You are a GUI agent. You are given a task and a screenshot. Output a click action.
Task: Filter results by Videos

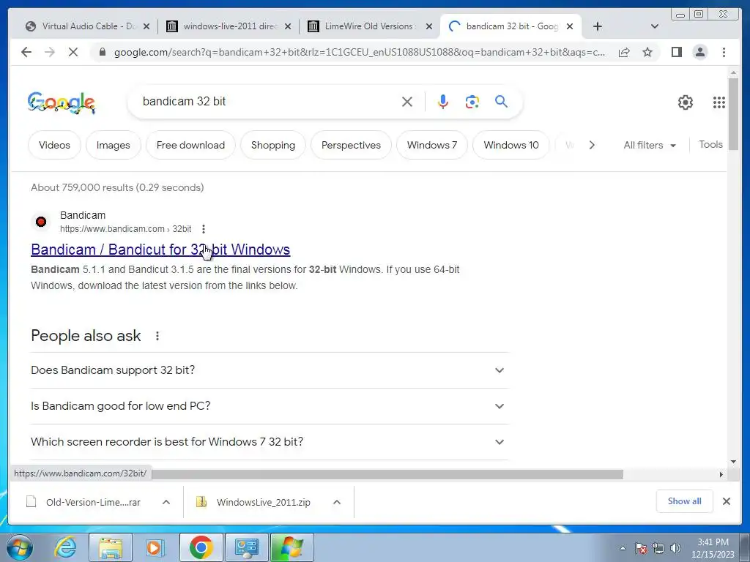[x=54, y=145]
